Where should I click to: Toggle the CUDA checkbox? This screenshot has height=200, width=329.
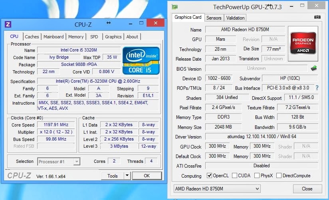[234, 175]
